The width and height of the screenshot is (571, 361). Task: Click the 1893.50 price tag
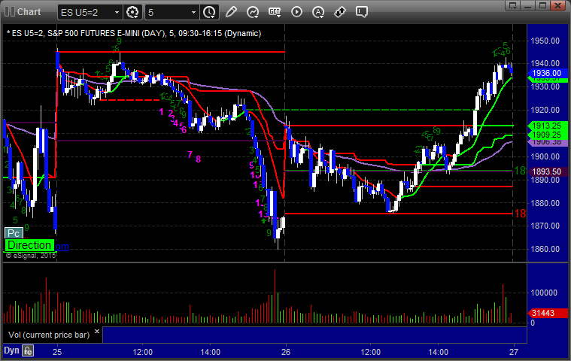548,171
